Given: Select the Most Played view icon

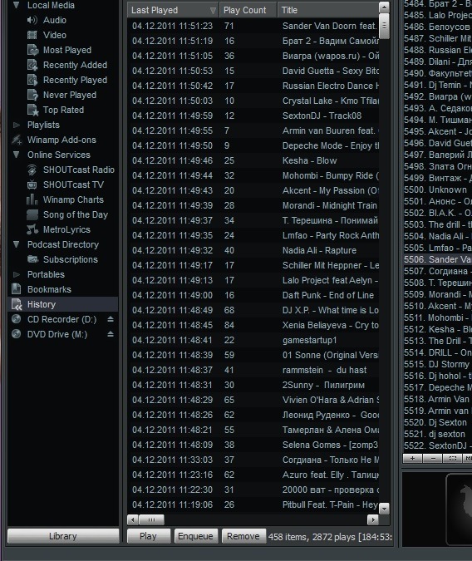Looking at the screenshot, I should (33, 50).
